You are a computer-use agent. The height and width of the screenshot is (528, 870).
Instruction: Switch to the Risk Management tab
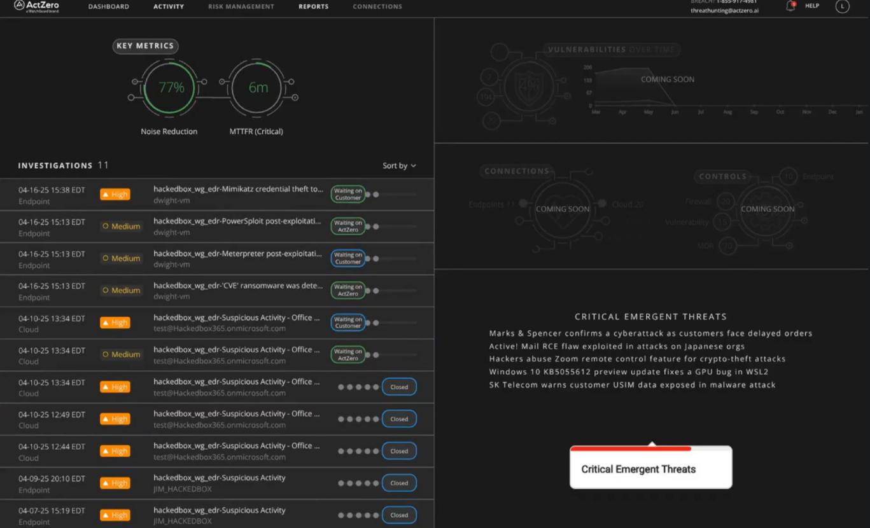pyautogui.click(x=241, y=7)
